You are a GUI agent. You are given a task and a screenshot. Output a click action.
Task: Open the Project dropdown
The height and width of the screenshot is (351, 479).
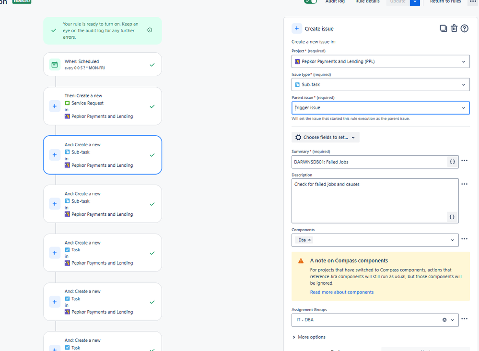point(381,61)
